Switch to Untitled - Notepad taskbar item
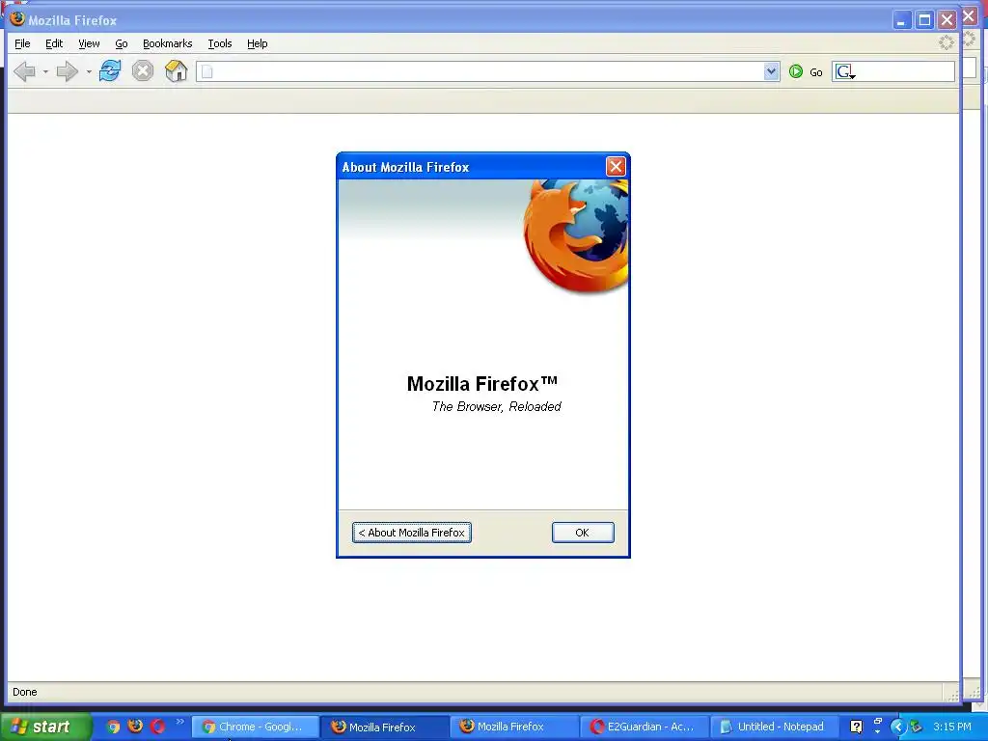This screenshot has height=741, width=988. (x=773, y=727)
